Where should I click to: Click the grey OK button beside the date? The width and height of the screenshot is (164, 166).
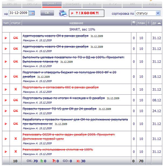(47, 13)
